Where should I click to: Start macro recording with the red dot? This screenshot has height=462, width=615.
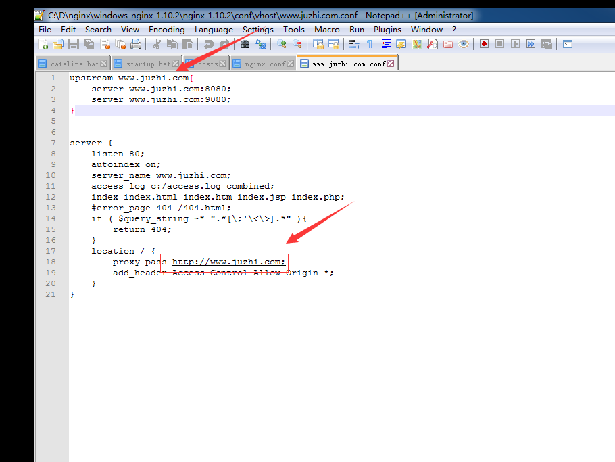pos(484,44)
